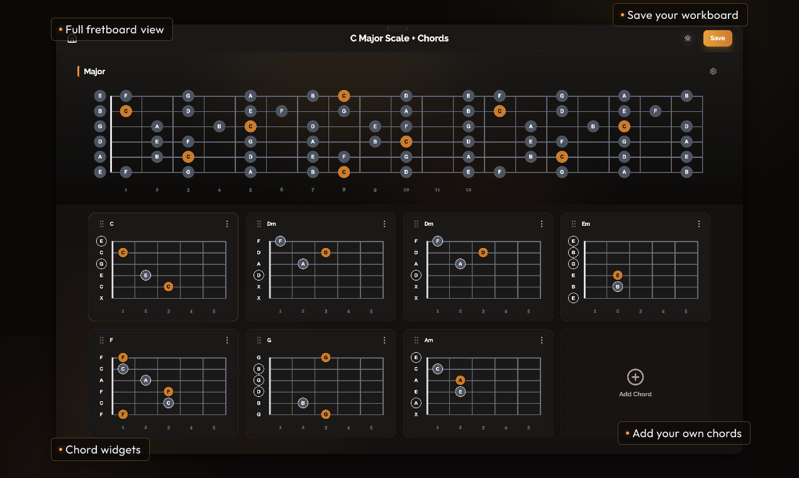Click the Add Chord label text
The width and height of the screenshot is (799, 478).
tap(635, 394)
